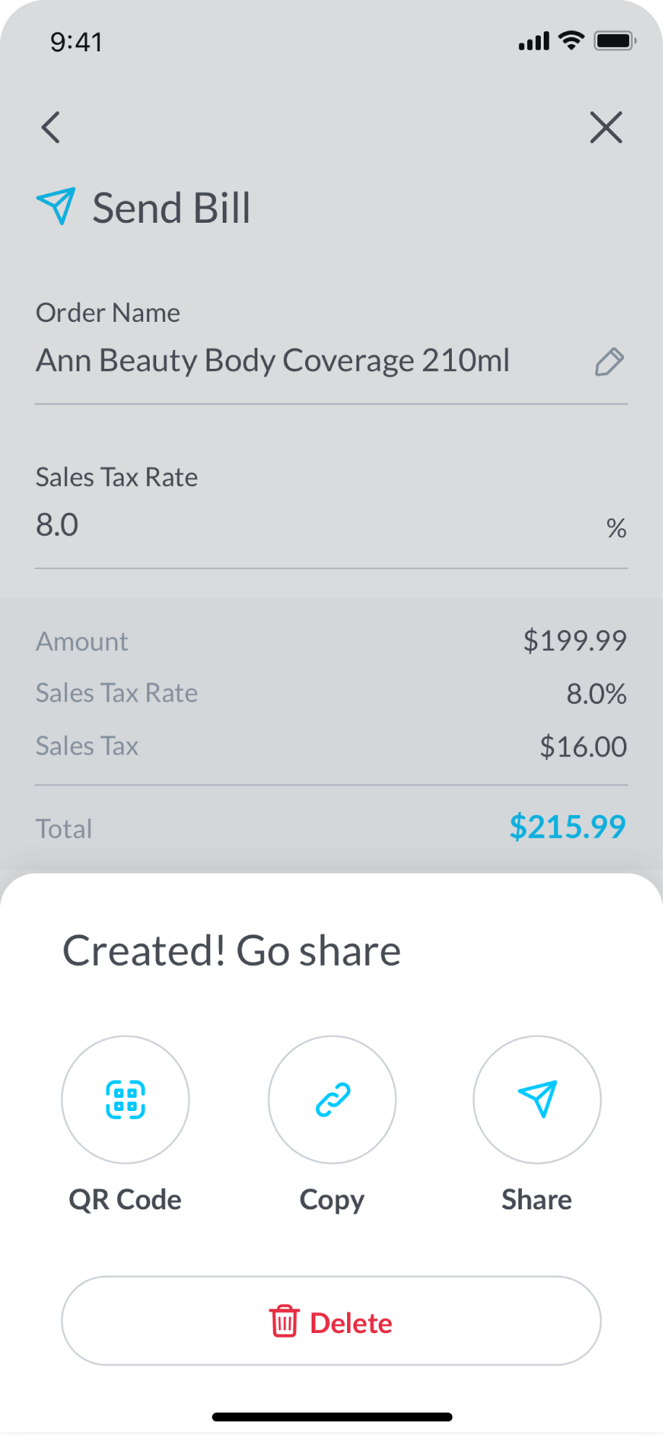Open the QR Code sharing option
The height and width of the screenshot is (1435, 663).
click(126, 1099)
